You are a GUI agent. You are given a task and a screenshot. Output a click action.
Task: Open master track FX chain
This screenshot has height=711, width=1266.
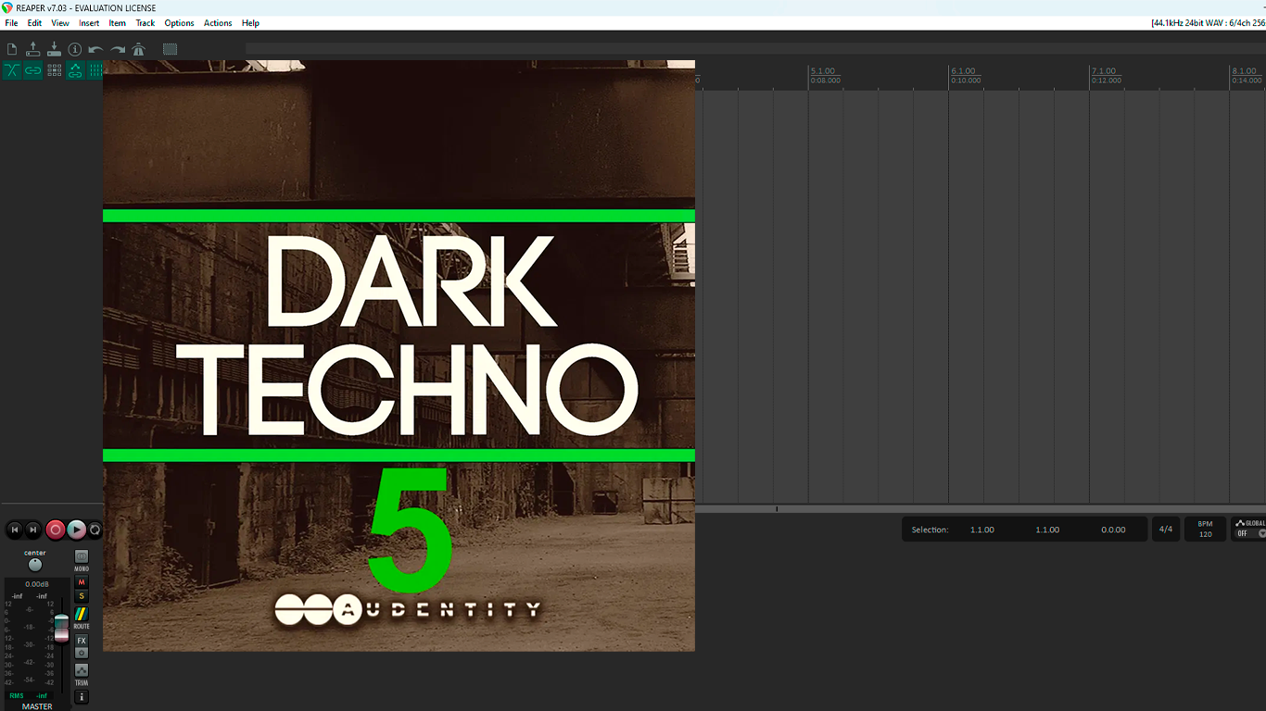82,641
